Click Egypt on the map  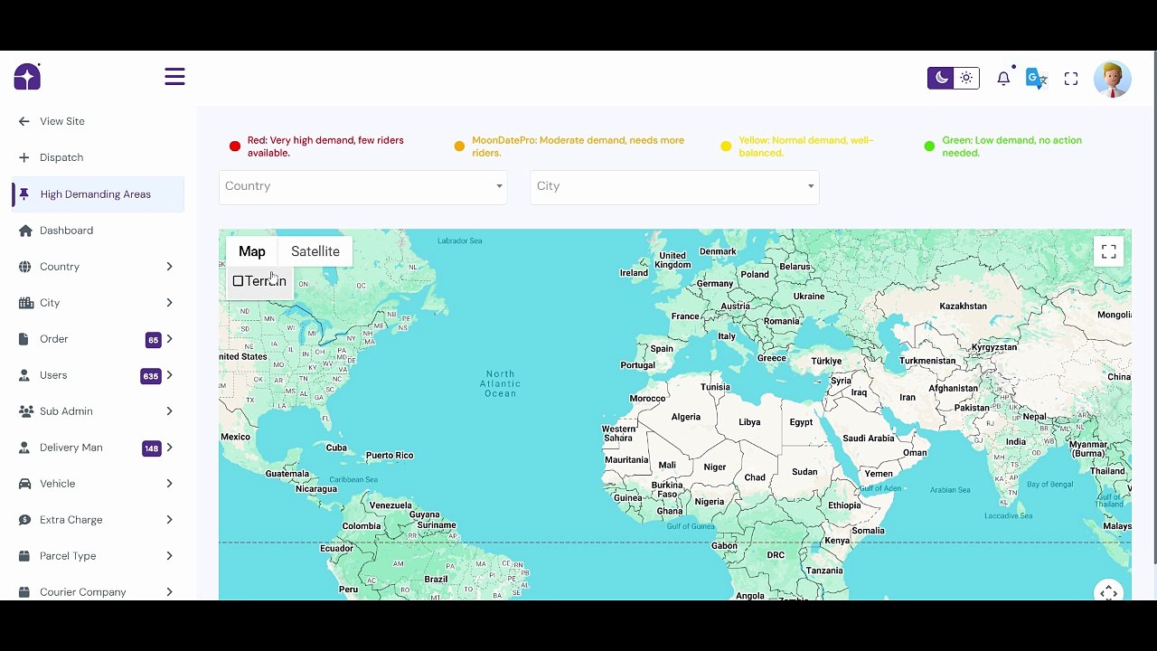point(801,422)
